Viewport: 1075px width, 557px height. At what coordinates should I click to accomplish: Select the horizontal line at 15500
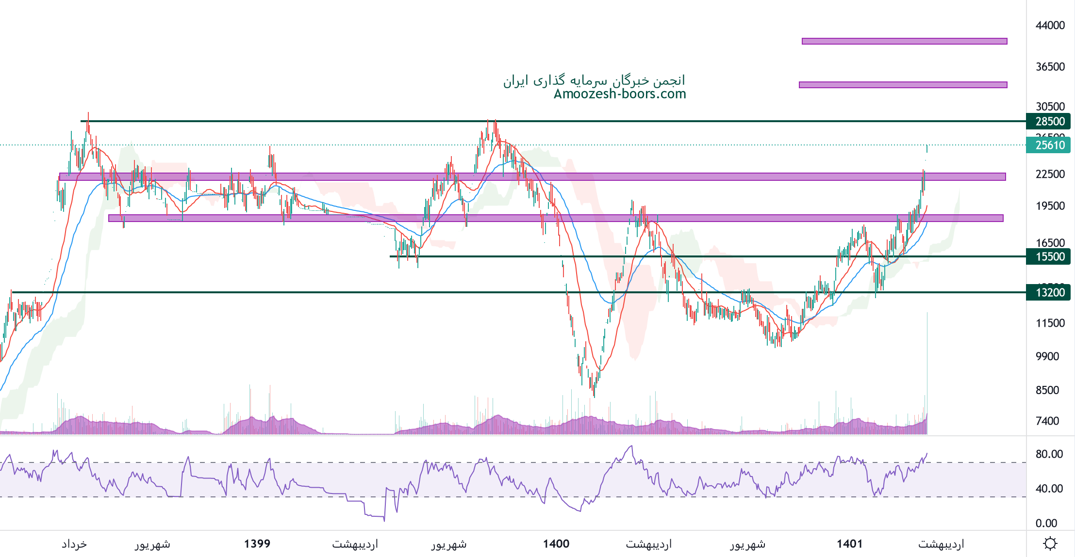coord(485,256)
